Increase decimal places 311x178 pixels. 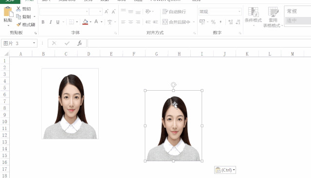231,22
